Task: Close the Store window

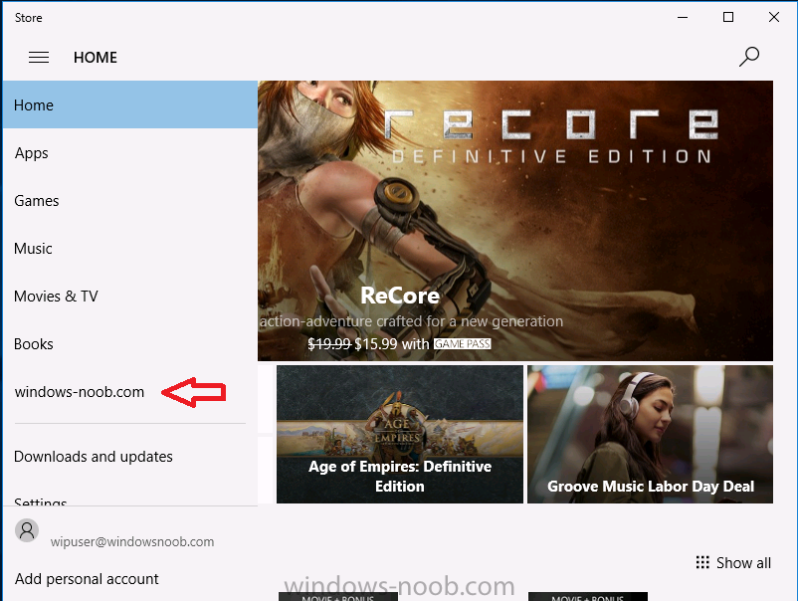Action: pyautogui.click(x=773, y=17)
